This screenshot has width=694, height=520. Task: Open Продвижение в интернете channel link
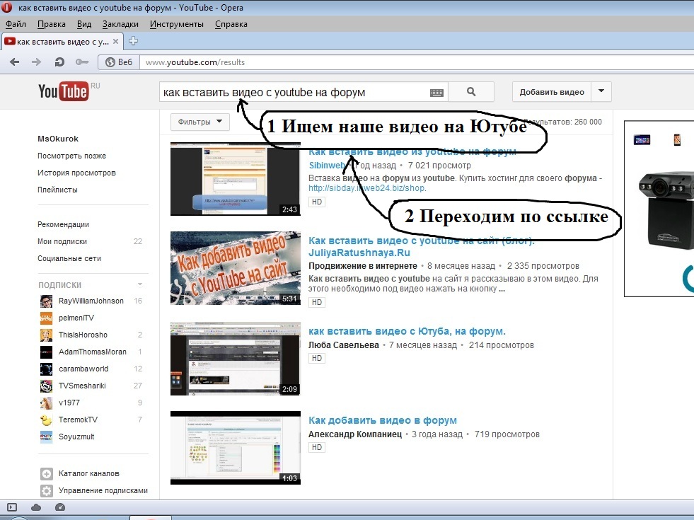click(363, 266)
